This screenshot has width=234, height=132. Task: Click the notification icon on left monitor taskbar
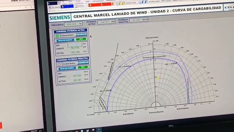point(40,131)
